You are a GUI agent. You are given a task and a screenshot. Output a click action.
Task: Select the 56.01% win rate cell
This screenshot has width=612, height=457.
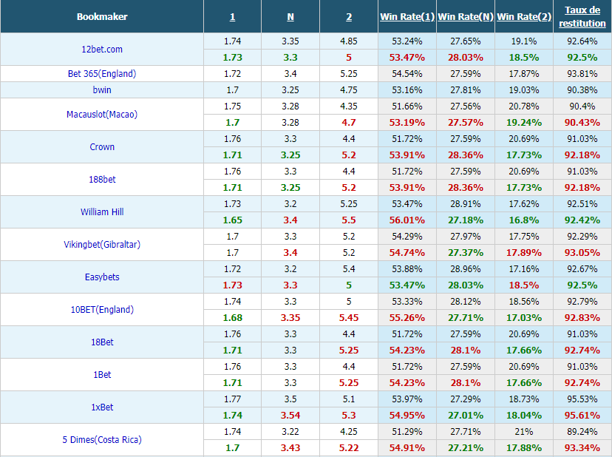407,220
